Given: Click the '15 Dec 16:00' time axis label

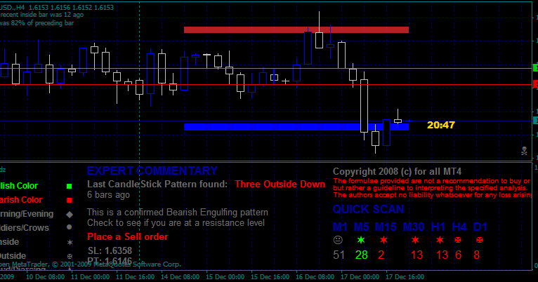Looking at the screenshot, I should coord(270,277).
